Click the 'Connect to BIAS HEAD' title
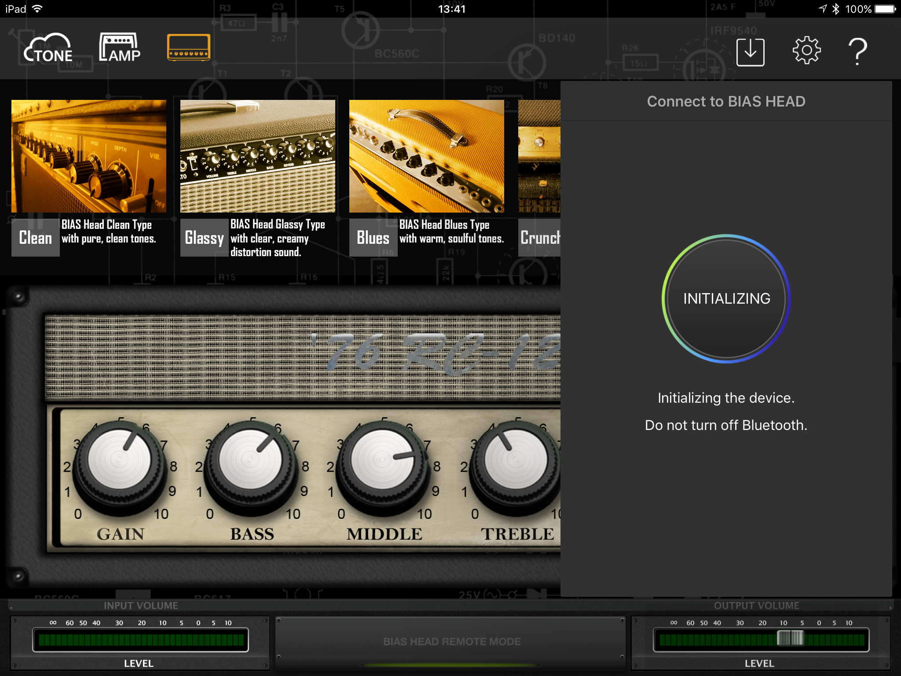This screenshot has height=676, width=901. pos(726,101)
